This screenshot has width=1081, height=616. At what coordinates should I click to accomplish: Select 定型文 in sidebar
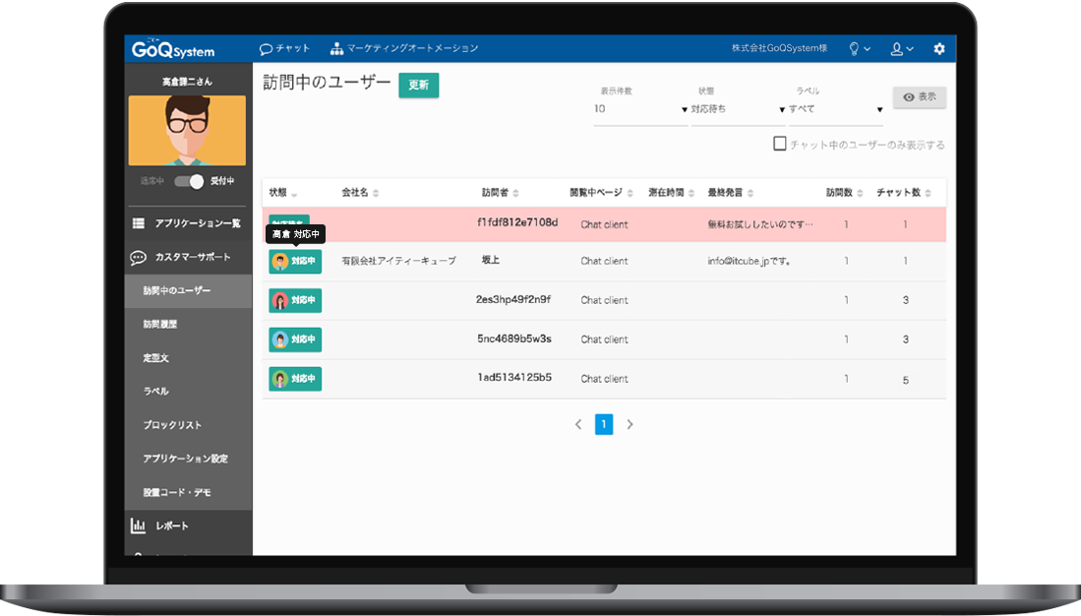(155, 357)
